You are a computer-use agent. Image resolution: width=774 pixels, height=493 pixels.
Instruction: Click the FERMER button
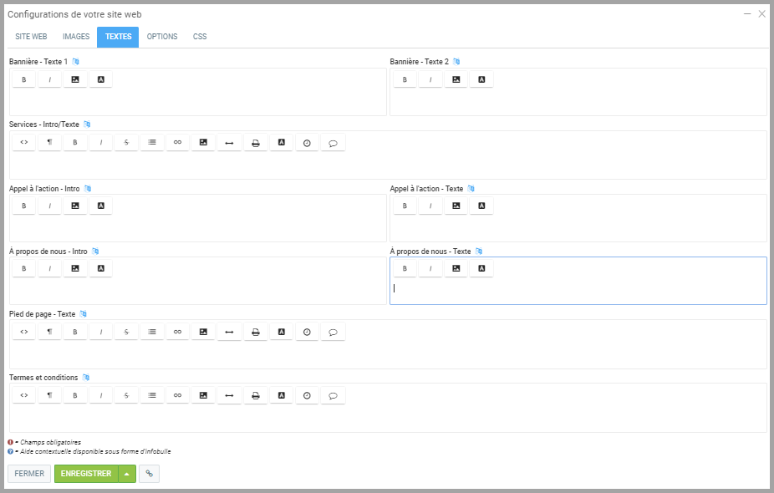(29, 474)
